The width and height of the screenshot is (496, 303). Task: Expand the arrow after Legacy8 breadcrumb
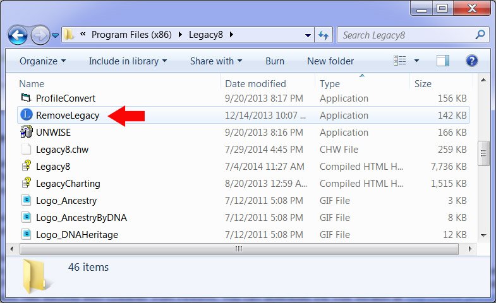tap(231, 35)
